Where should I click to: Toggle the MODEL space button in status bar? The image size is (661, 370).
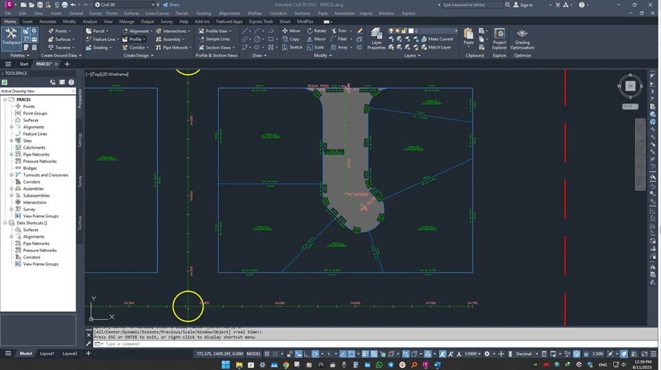click(254, 354)
